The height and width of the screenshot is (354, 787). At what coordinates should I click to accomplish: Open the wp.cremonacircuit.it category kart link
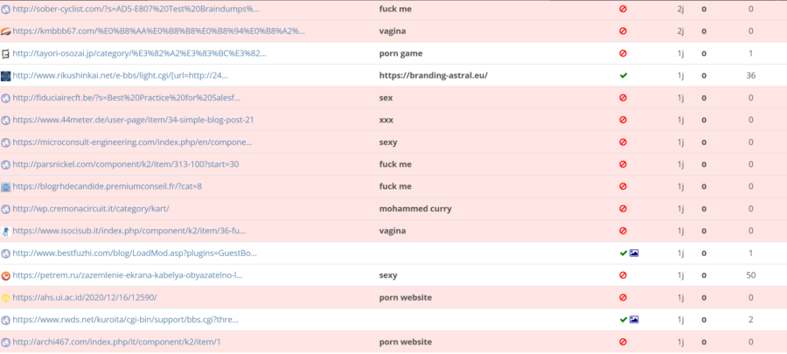click(x=90, y=209)
